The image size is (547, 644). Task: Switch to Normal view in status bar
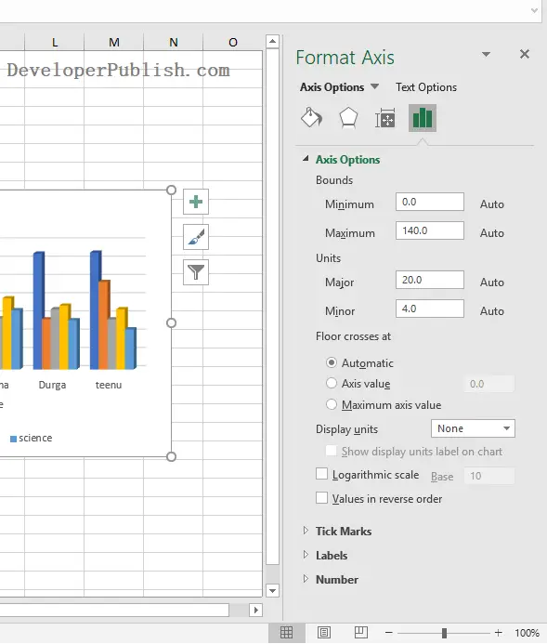pyautogui.click(x=286, y=633)
